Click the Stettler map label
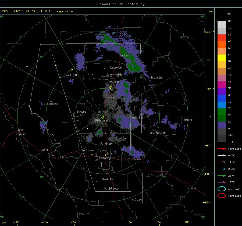Viewport: 242px width, 226px height. 157,78
